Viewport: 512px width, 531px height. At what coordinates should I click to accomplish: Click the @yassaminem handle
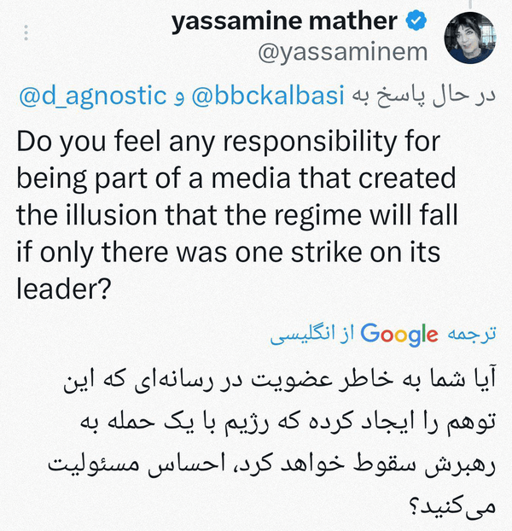tap(341, 52)
